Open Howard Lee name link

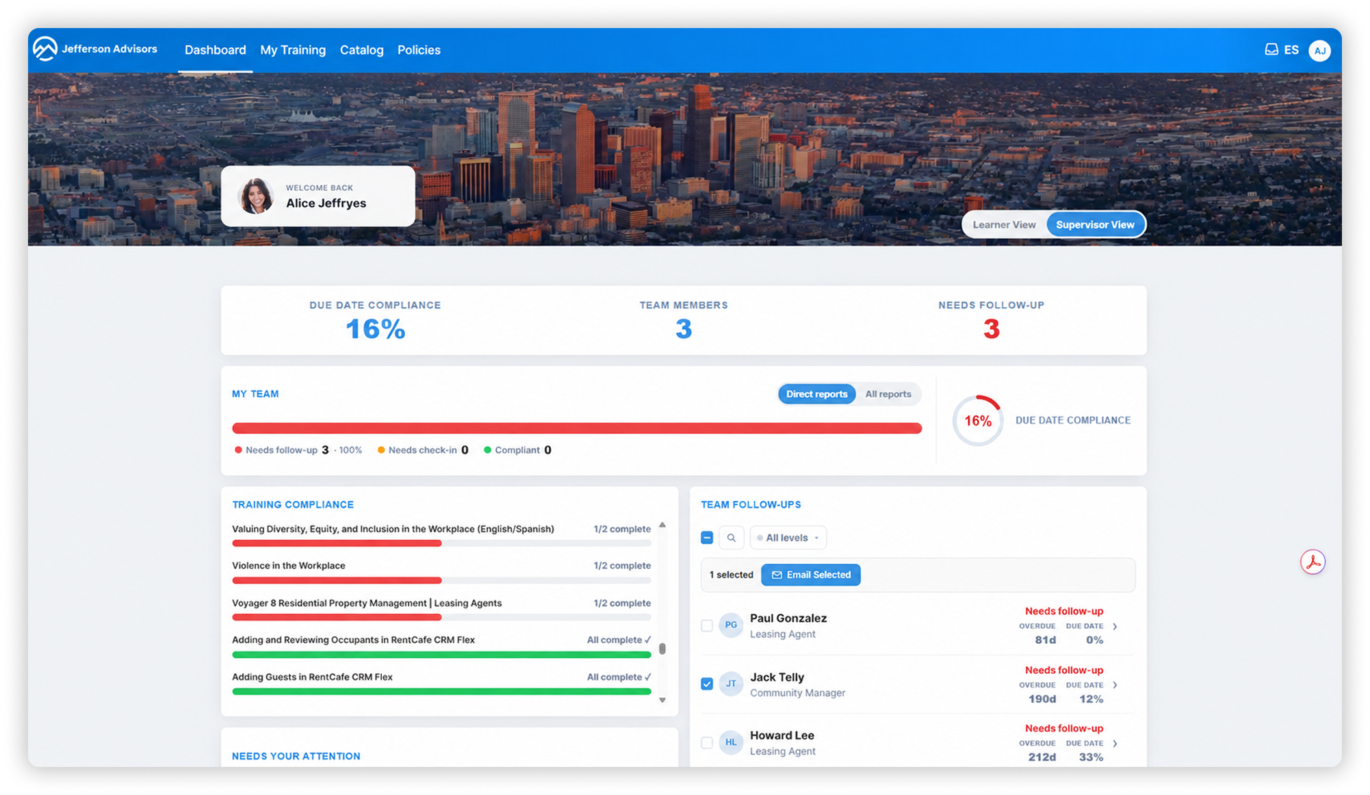[781, 735]
